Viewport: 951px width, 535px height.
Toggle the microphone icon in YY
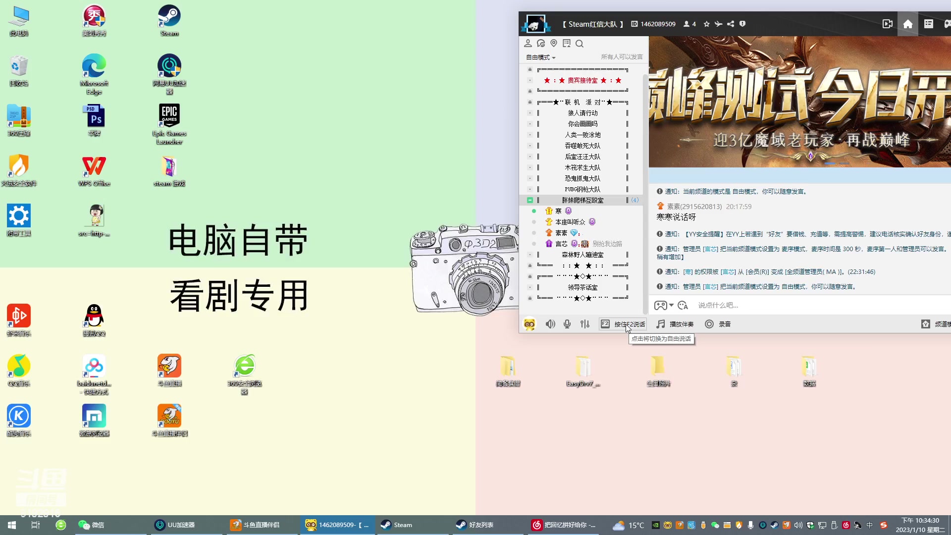coord(567,324)
